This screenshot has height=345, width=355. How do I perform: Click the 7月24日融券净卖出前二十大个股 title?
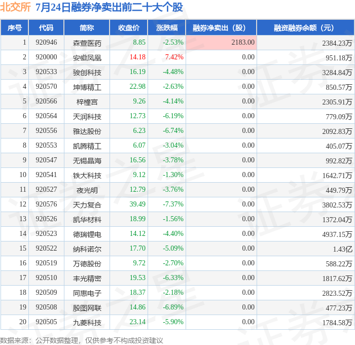point(109,7)
